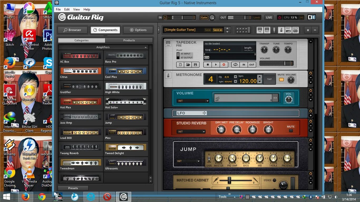Toggle the Gate noise gate button
Viewport: 360px width, 202px height.
(204, 17)
